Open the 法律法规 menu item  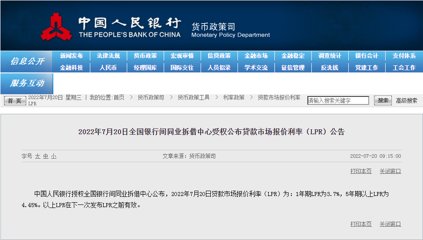[x=108, y=56]
